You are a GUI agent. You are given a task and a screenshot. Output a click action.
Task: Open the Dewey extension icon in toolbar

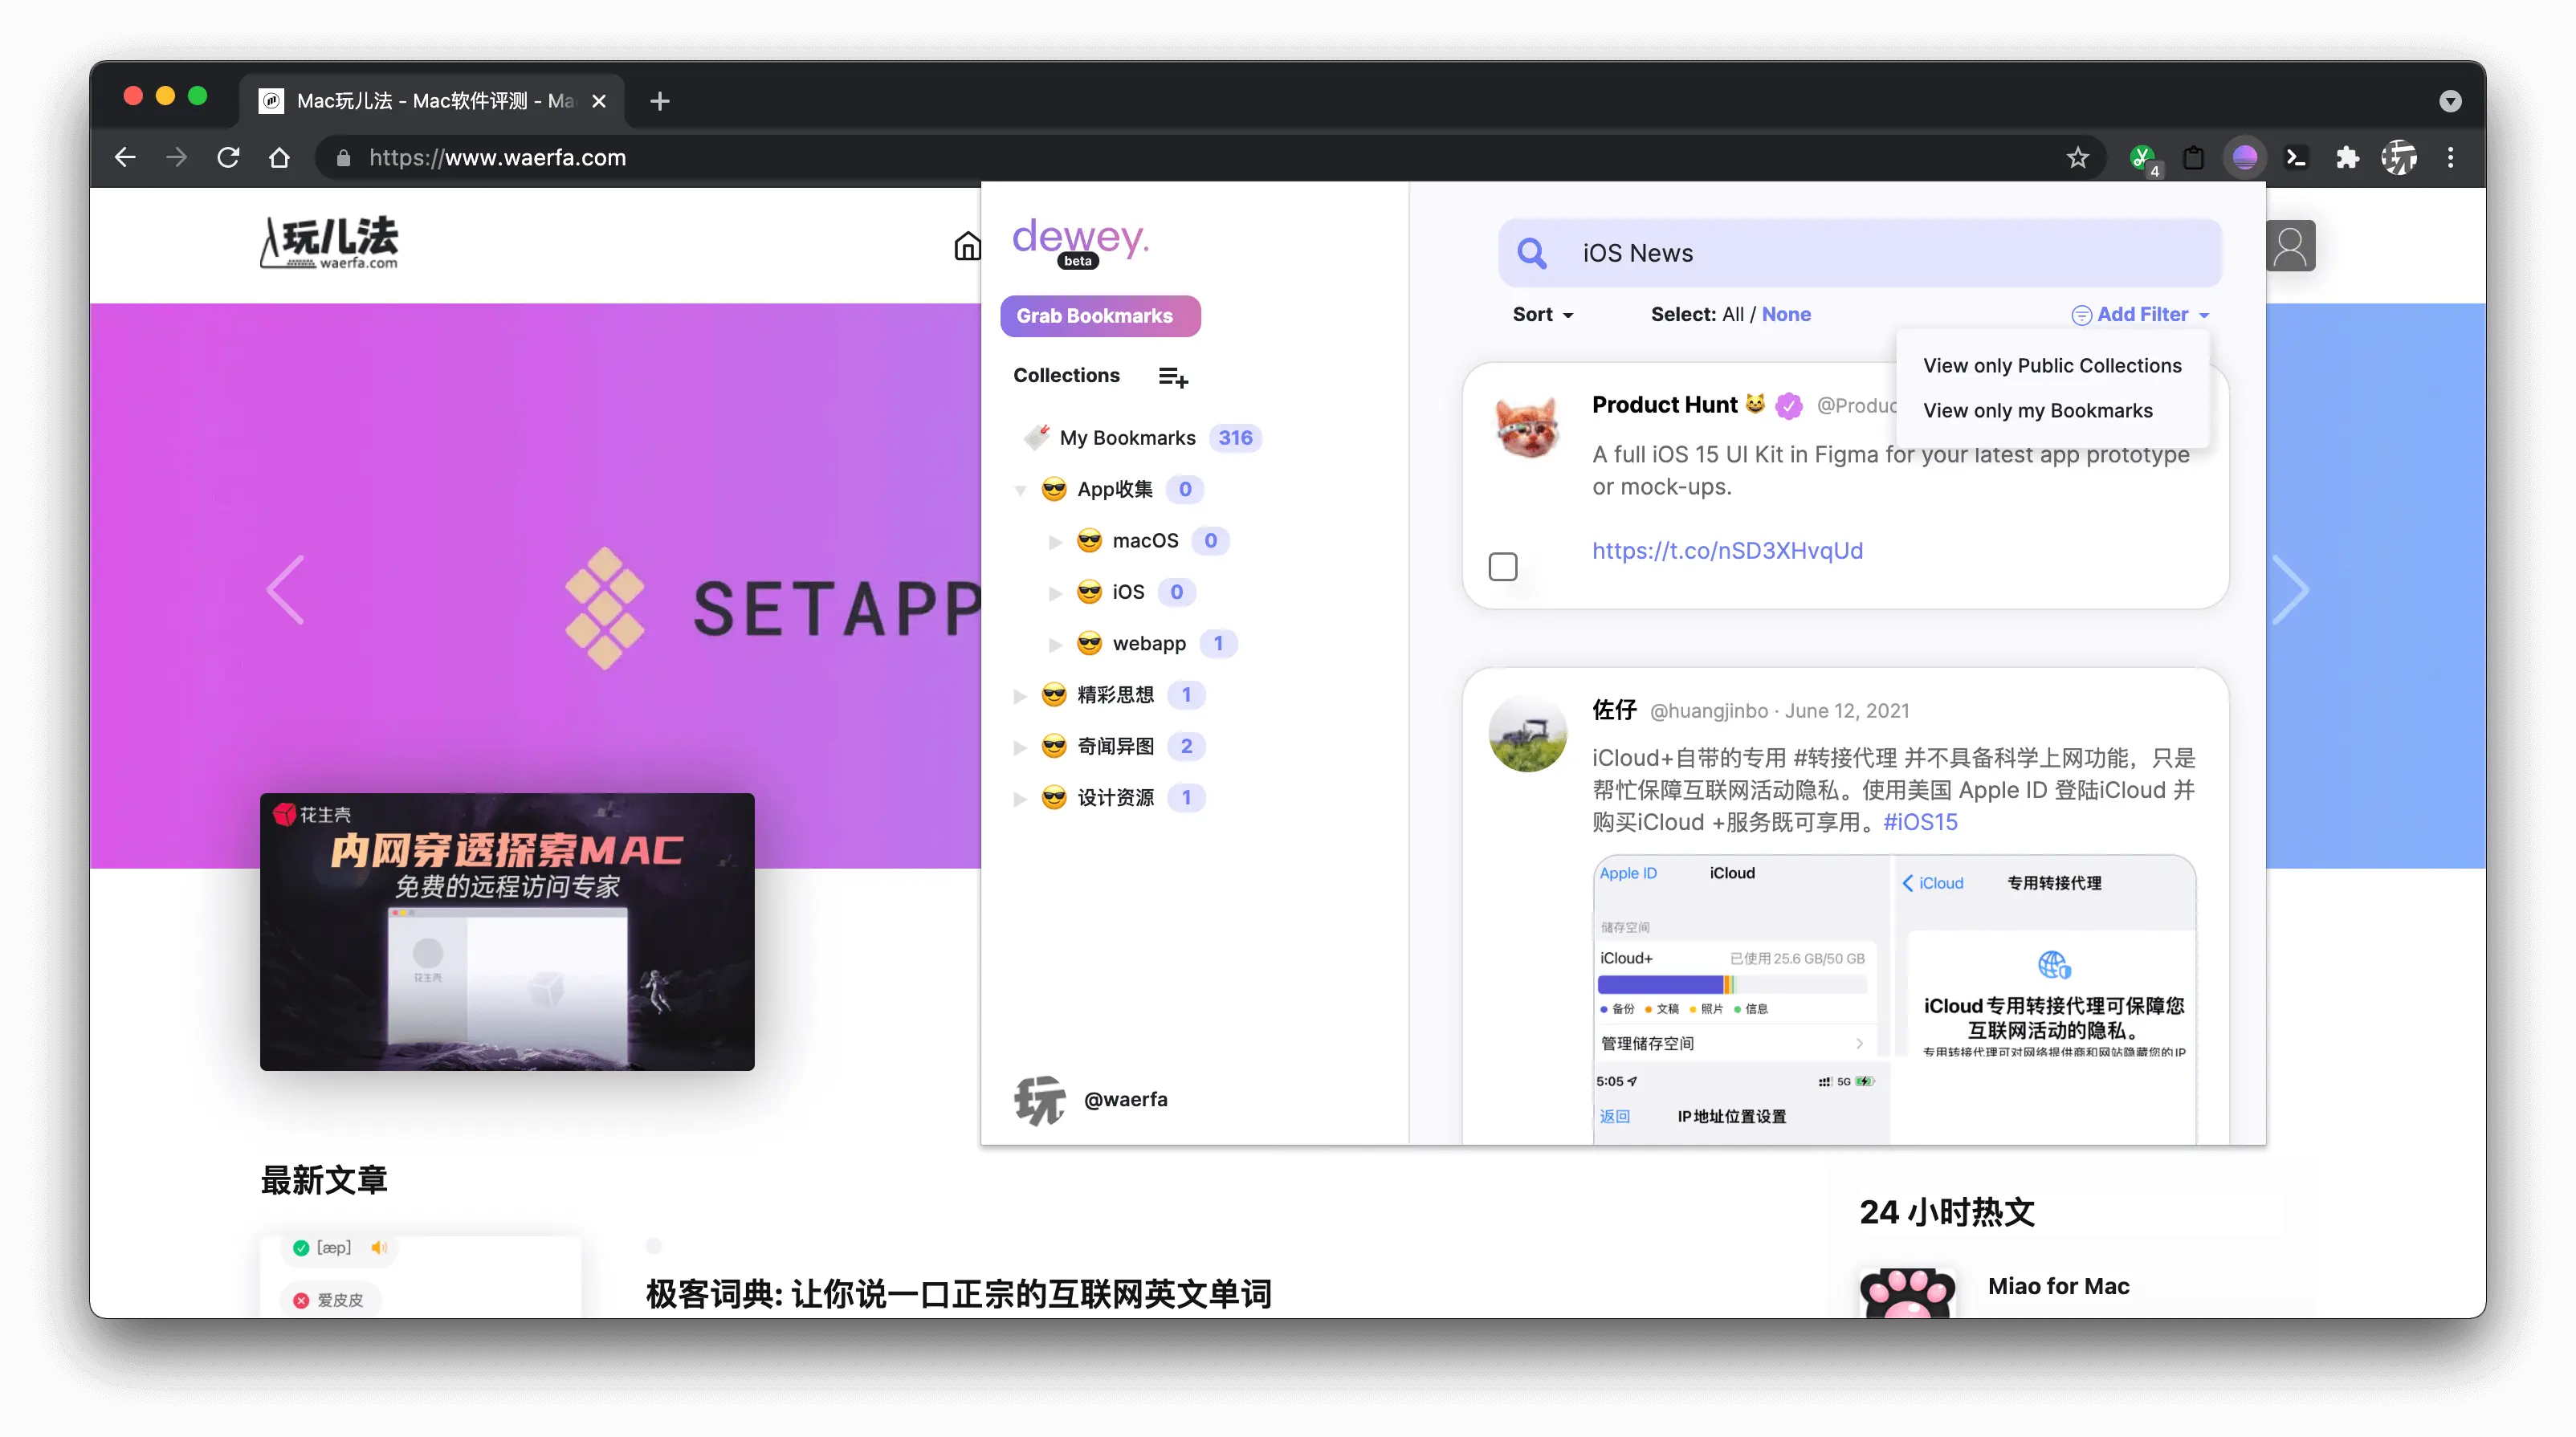(2245, 158)
